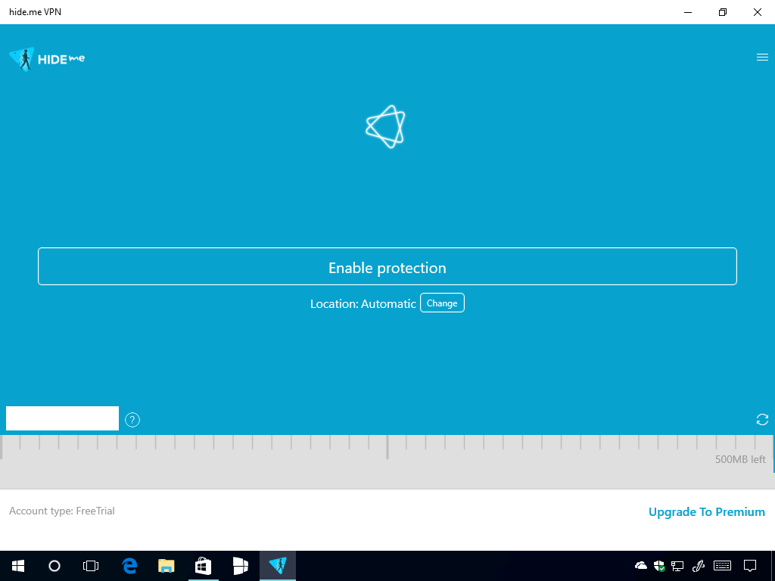
Task: Open Task View in taskbar
Action: [91, 566]
